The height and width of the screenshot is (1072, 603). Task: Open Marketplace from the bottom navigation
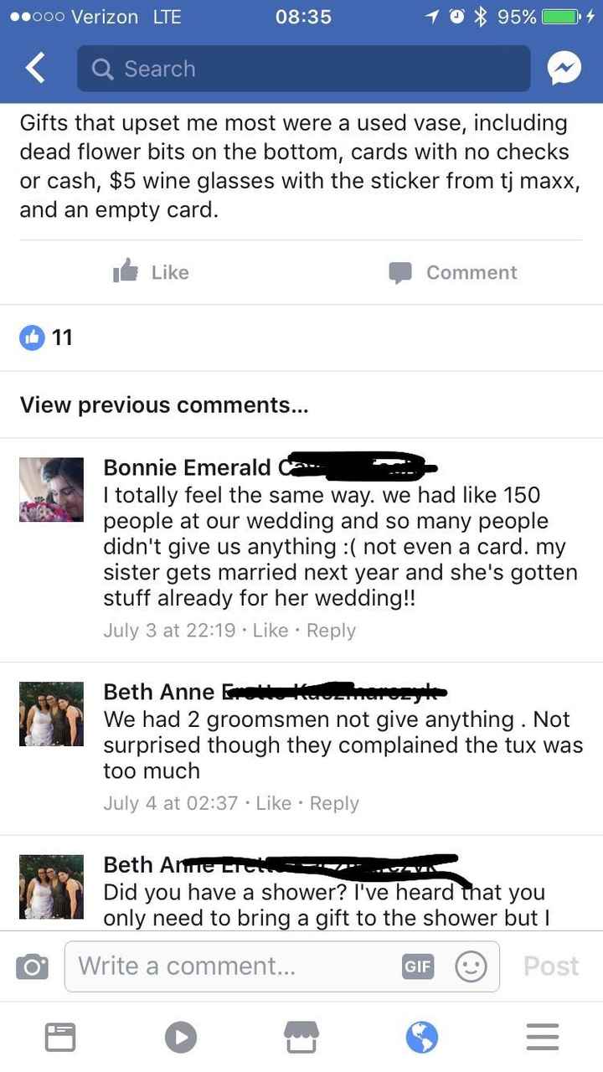pyautogui.click(x=301, y=1036)
